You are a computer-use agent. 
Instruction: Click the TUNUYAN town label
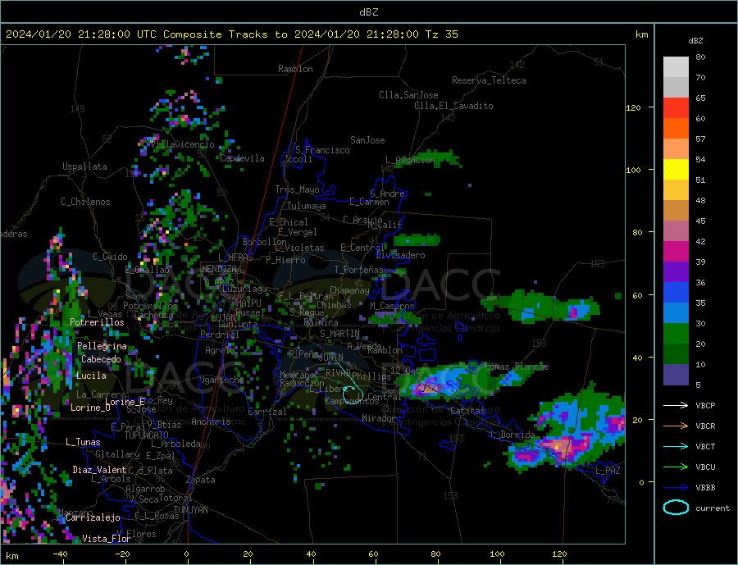pyautogui.click(x=190, y=510)
